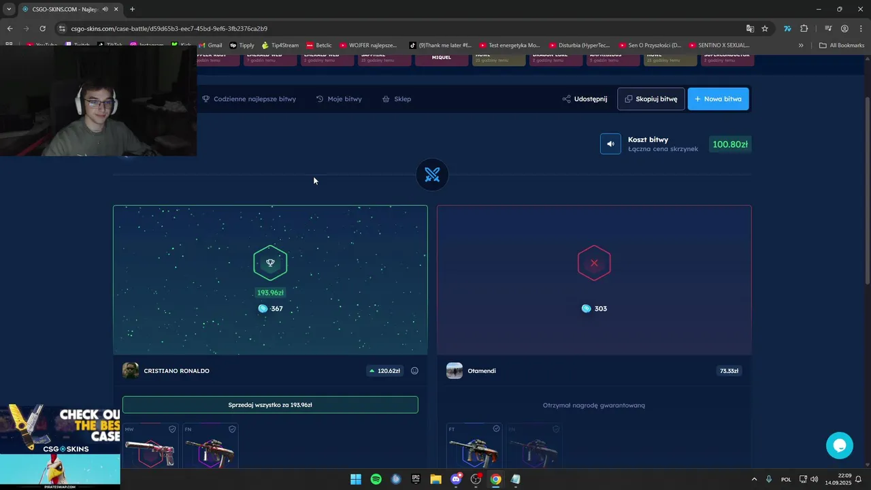Click the green 193.96zł winnings label

pyautogui.click(x=270, y=293)
